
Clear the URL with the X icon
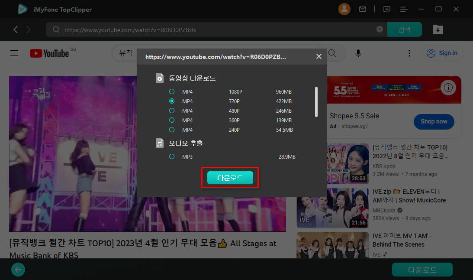380,29
